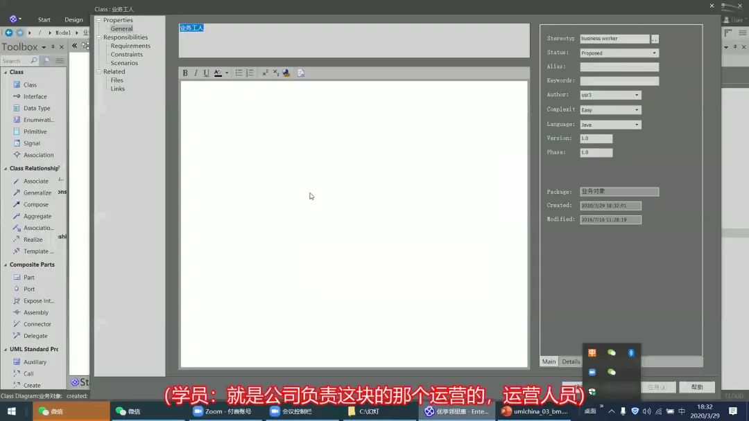Toggle bold formatting in the notes toolbar
The width and height of the screenshot is (749, 421).
[x=185, y=73]
